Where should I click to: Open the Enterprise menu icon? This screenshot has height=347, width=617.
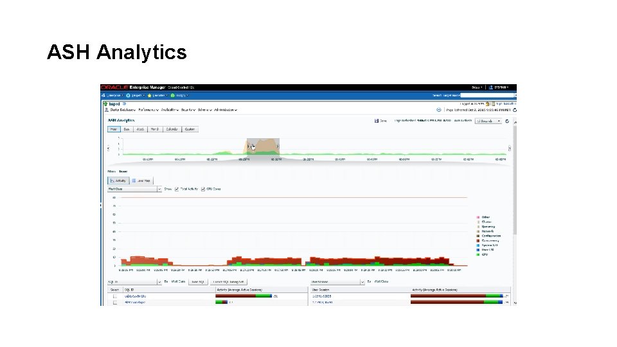tap(103, 96)
